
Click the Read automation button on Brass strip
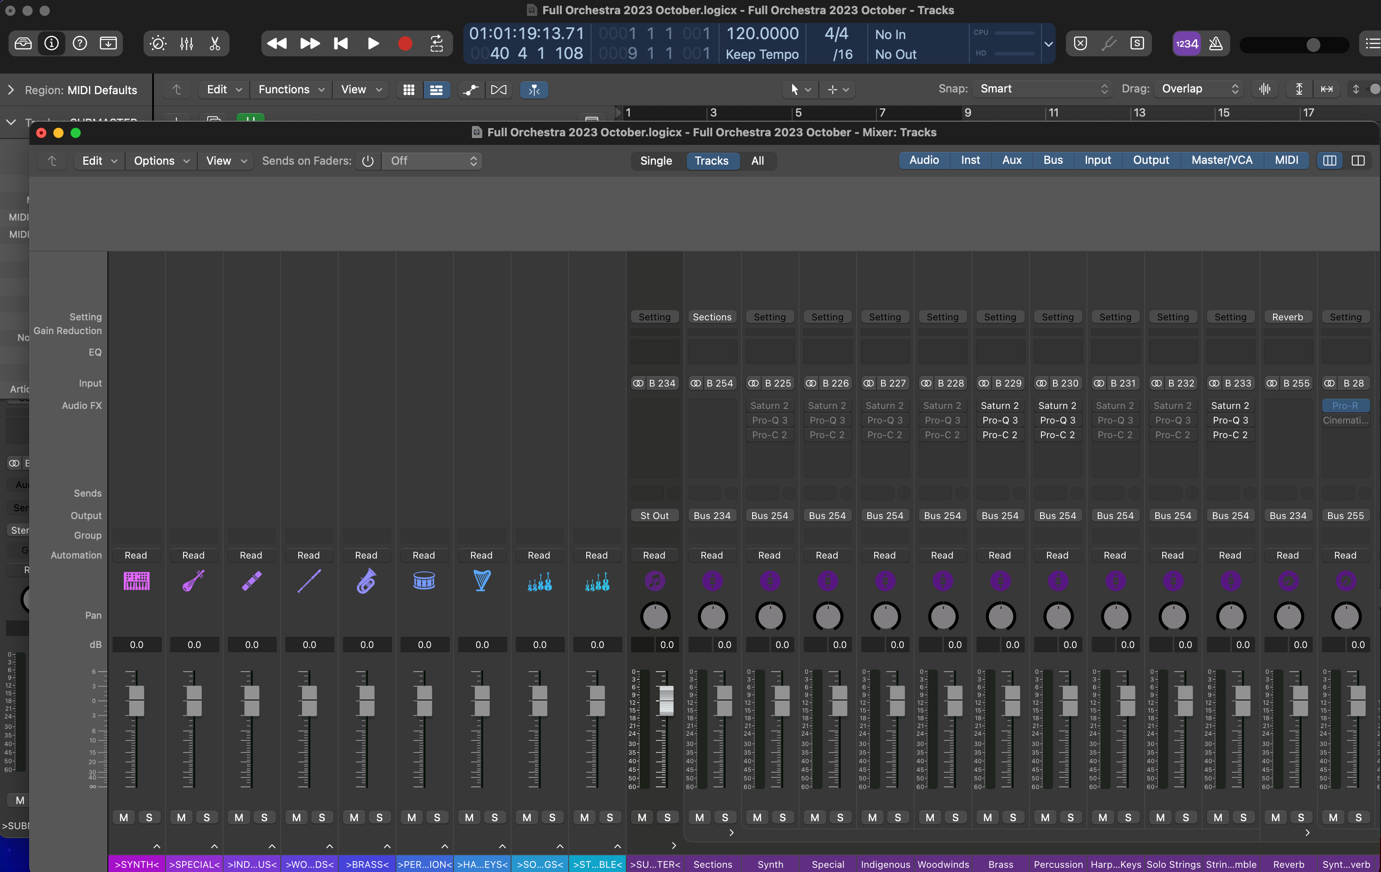[x=1000, y=556]
